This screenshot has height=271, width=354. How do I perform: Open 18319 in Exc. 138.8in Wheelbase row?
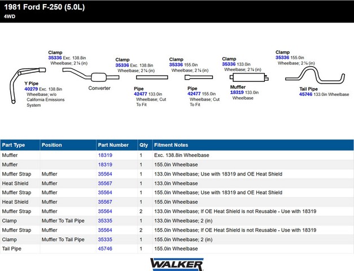pos(105,155)
